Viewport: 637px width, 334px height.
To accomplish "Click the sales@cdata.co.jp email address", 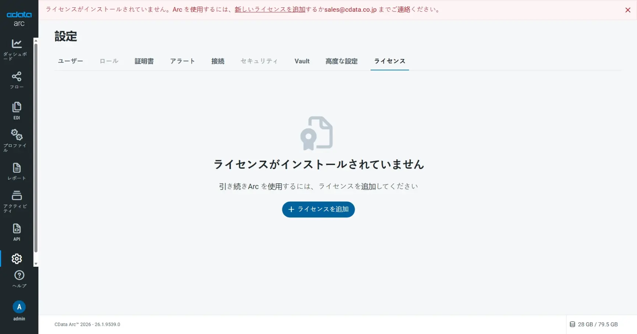I will pos(350,10).
